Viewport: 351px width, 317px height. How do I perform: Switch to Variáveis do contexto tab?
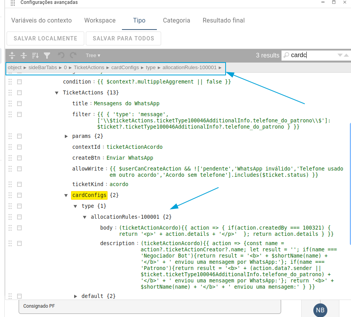[42, 20]
